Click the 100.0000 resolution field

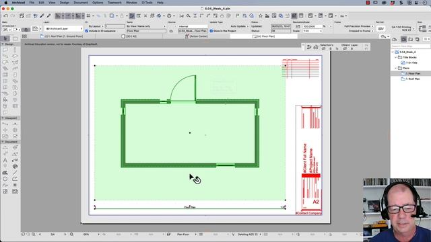(312, 26)
